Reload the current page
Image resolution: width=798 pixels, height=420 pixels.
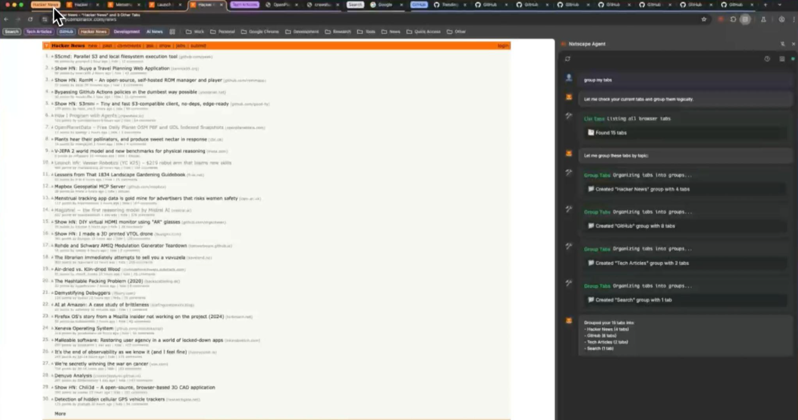pyautogui.click(x=30, y=19)
